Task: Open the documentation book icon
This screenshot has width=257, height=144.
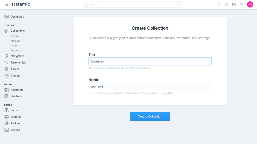Action: pyautogui.click(x=234, y=5)
